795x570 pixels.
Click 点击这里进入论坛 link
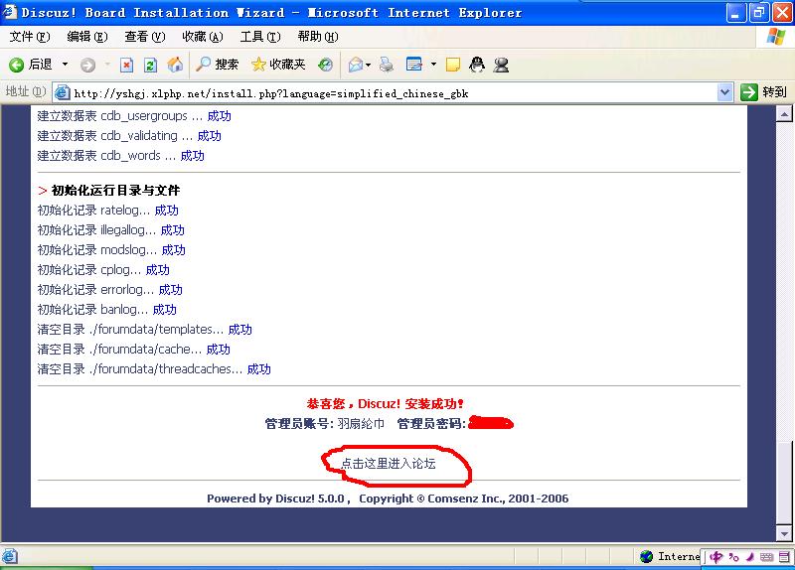pos(389,464)
